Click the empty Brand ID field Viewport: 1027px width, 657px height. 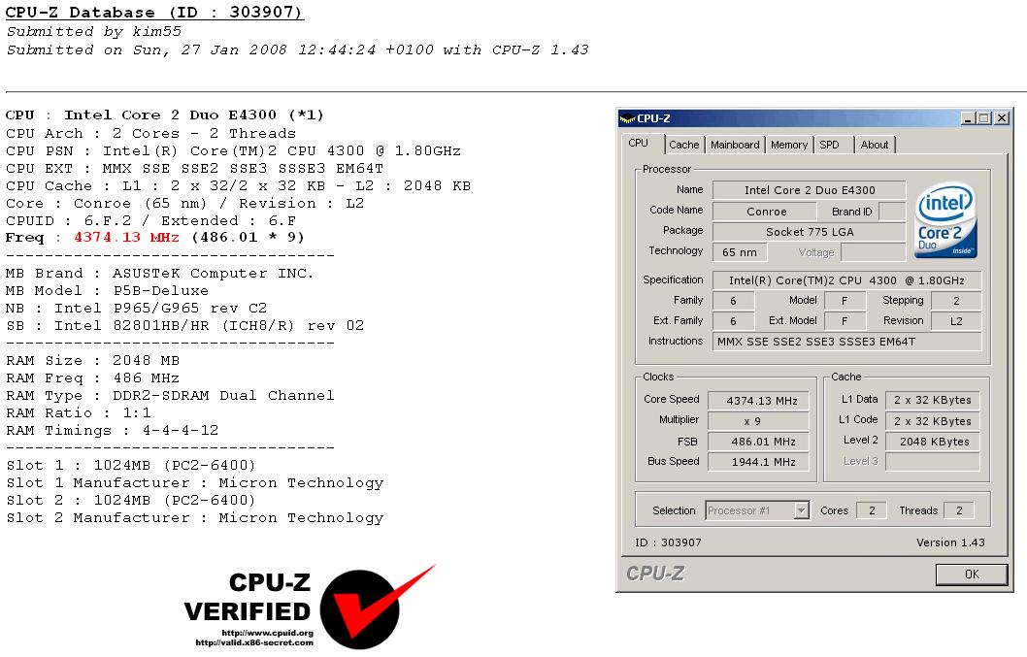click(892, 212)
